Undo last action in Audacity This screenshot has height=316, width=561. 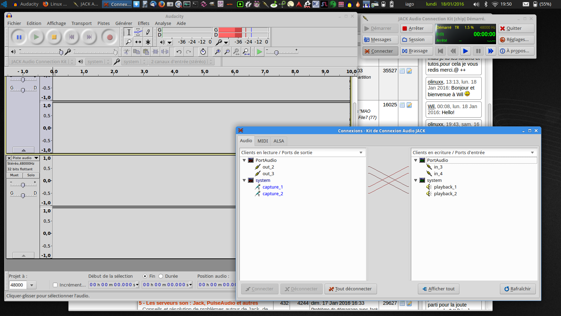pos(179,52)
